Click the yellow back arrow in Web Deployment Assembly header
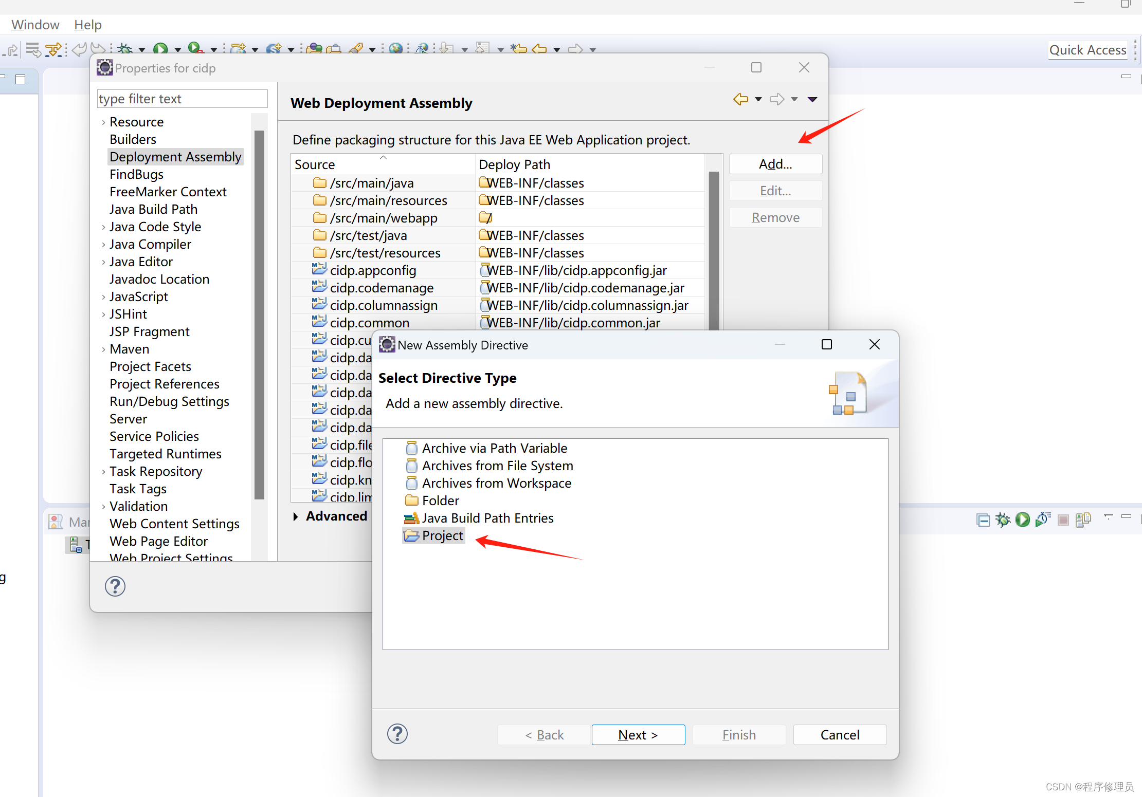This screenshot has height=797, width=1142. tap(740, 99)
